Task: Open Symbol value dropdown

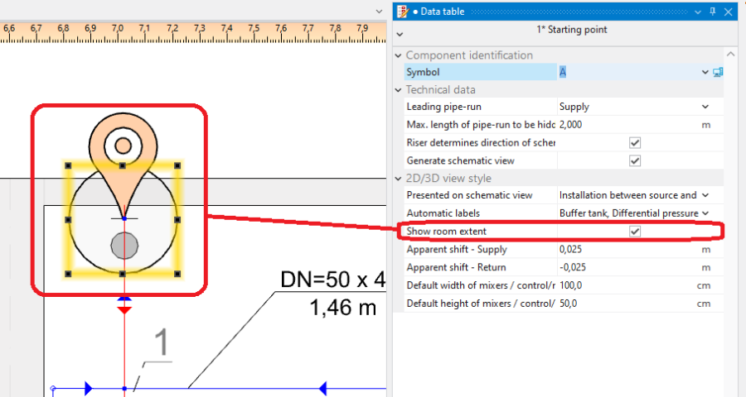Action: click(705, 72)
